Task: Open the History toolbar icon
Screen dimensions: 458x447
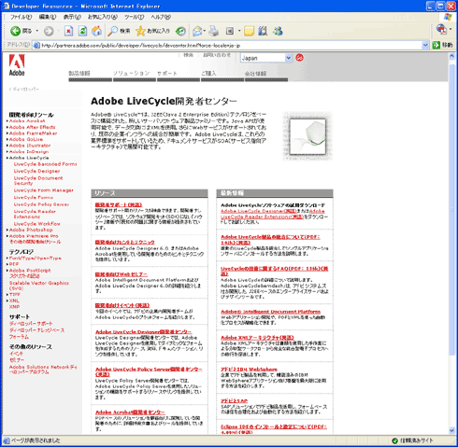Action: pos(180,31)
